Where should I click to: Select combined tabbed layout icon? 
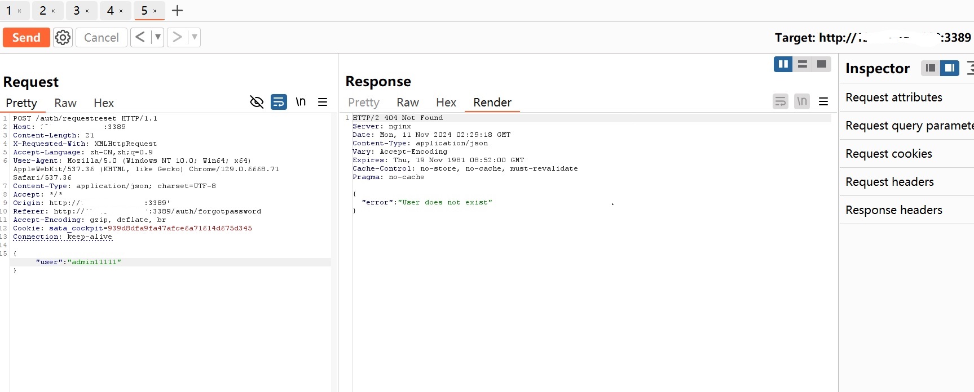pos(822,64)
